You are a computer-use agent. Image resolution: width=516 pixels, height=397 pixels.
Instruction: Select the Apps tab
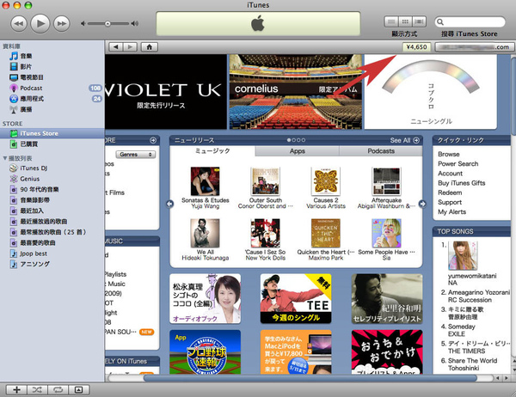point(298,151)
